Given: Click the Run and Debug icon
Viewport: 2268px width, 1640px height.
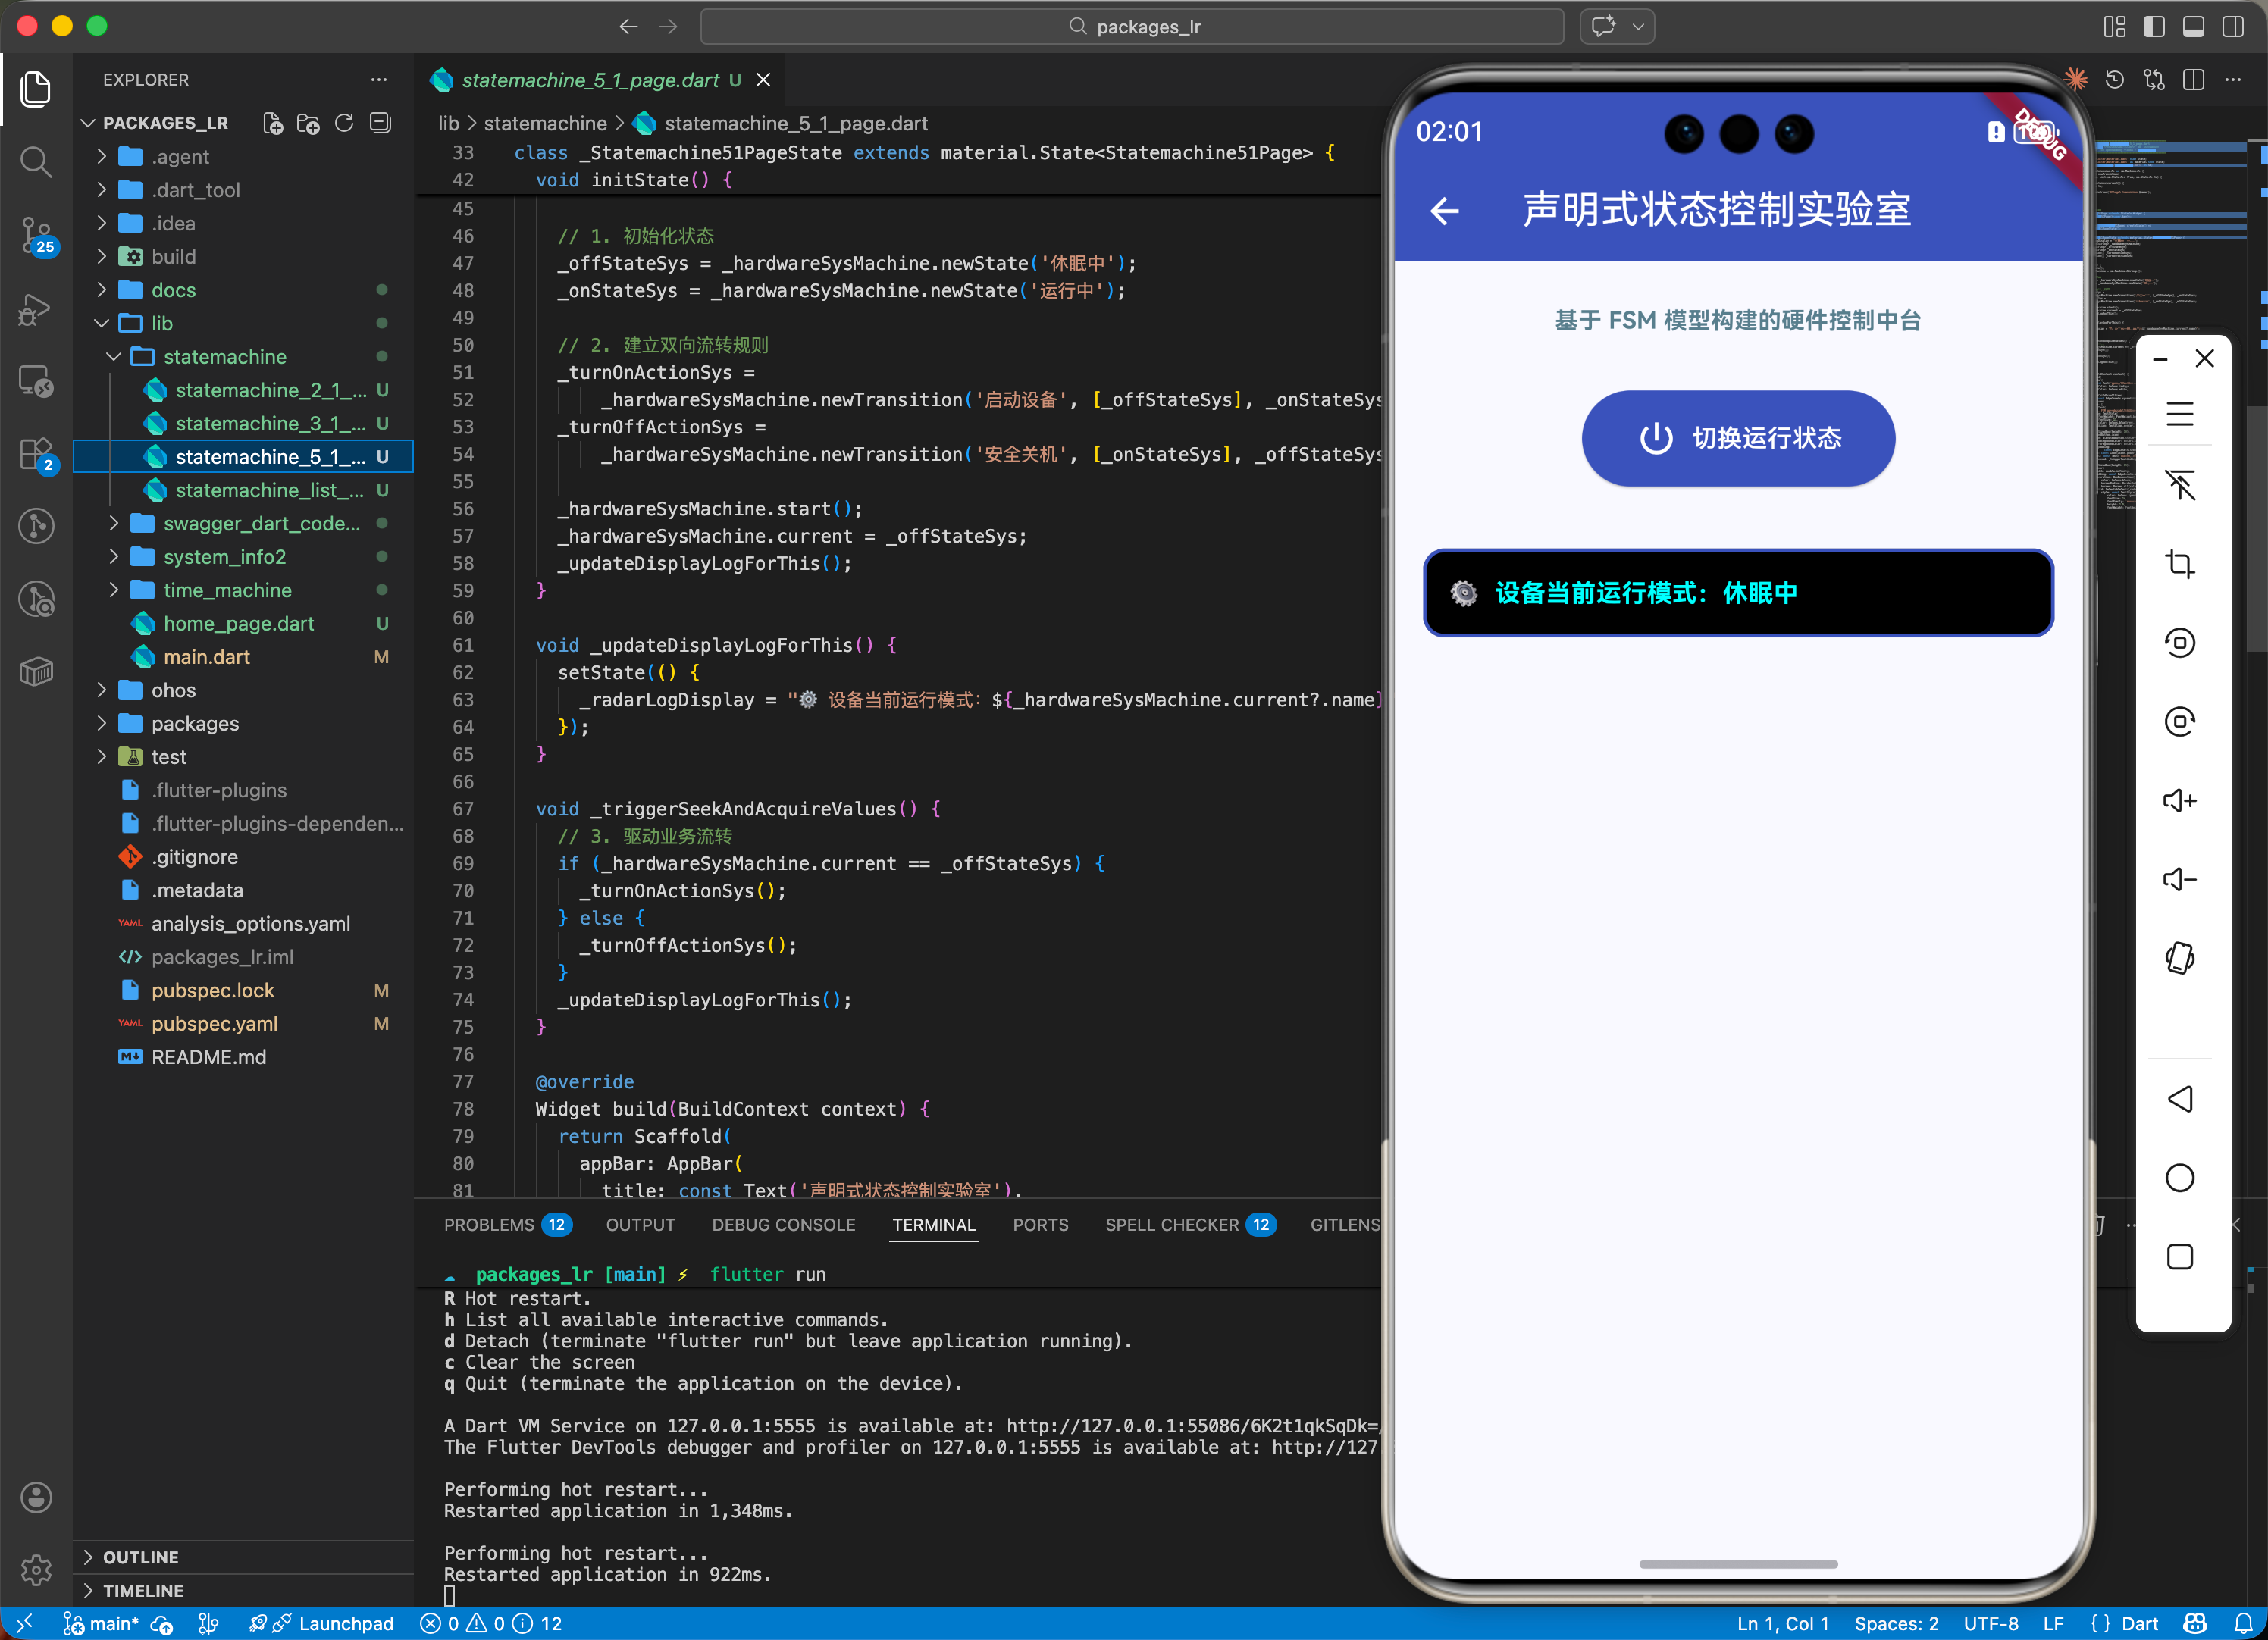Looking at the screenshot, I should [x=36, y=309].
